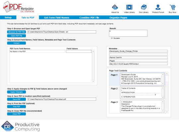This screenshot has width=179, height=132.
Task: Select the Page 1 row label
Action: pyautogui.click(x=114, y=75)
